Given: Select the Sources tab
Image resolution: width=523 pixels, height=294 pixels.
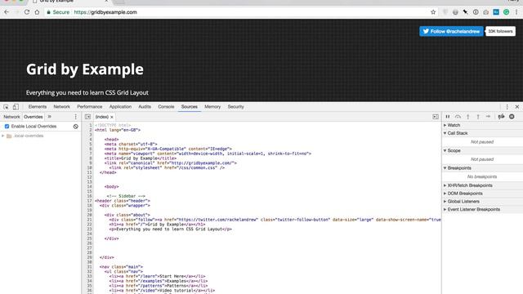Looking at the screenshot, I should [x=190, y=107].
